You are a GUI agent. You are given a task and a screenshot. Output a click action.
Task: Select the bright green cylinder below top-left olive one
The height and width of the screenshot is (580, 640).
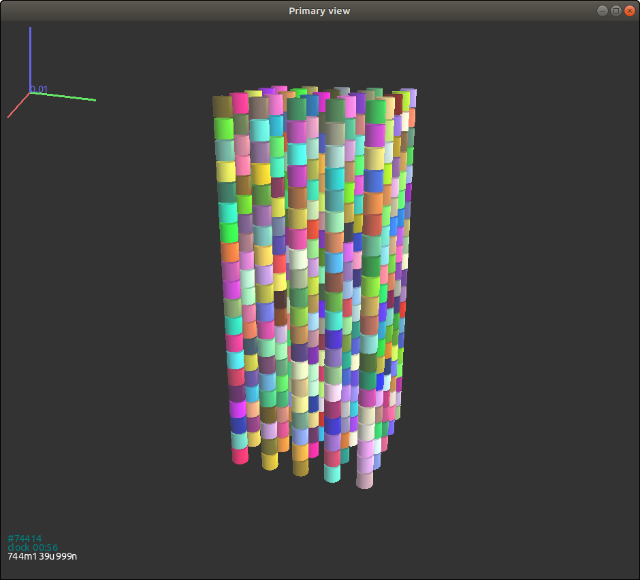tap(223, 129)
